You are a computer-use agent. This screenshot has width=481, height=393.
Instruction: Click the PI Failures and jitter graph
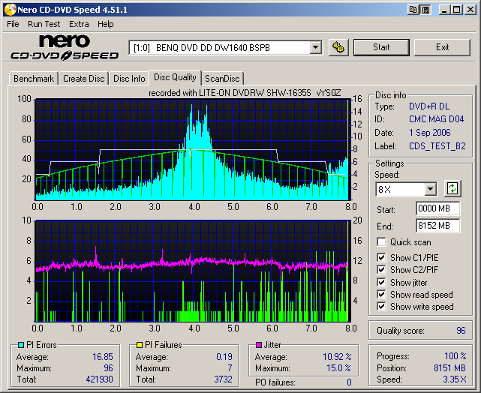(x=193, y=271)
